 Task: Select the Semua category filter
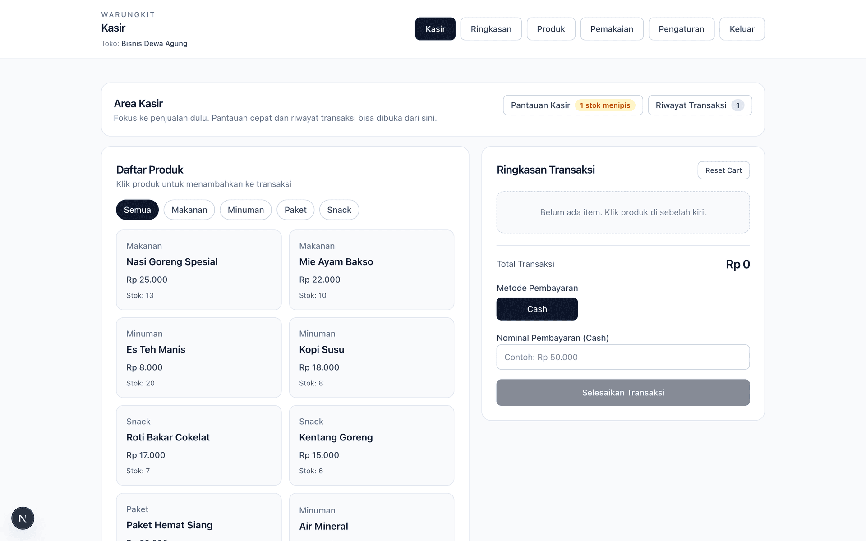[x=137, y=210]
